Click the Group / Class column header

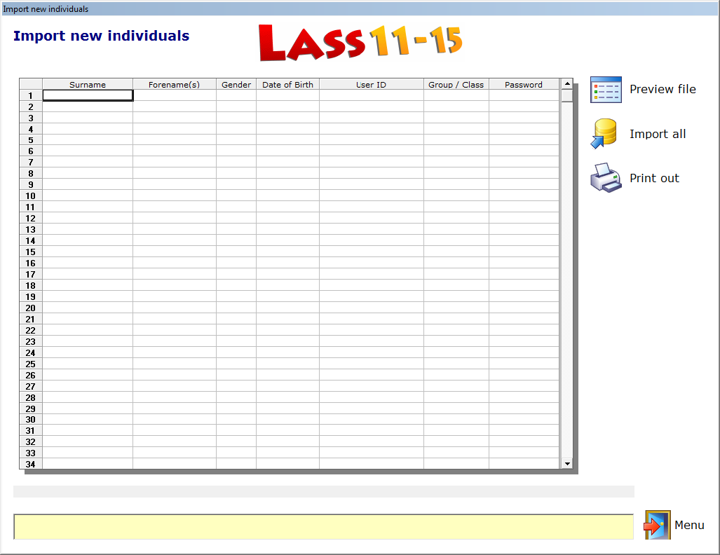[456, 85]
